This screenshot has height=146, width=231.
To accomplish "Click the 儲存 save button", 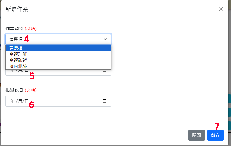I will (215, 135).
